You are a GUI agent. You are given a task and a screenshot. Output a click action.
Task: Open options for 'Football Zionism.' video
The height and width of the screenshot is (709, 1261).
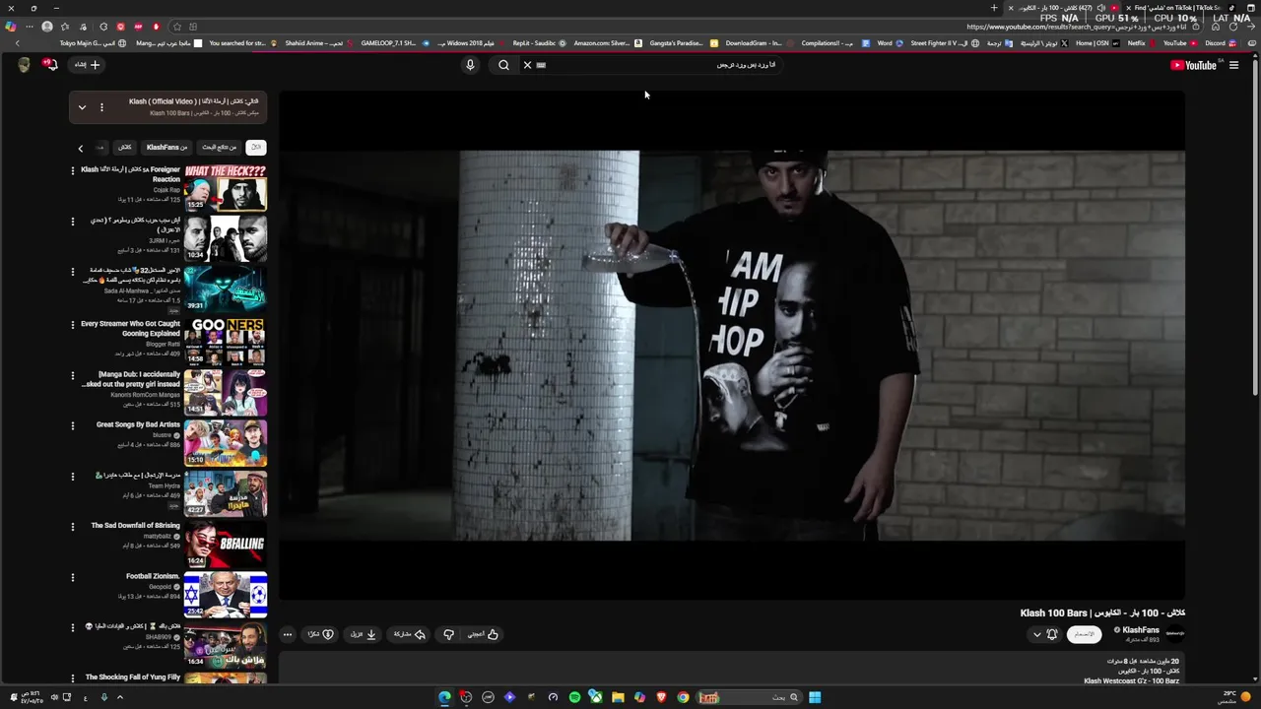(72, 578)
